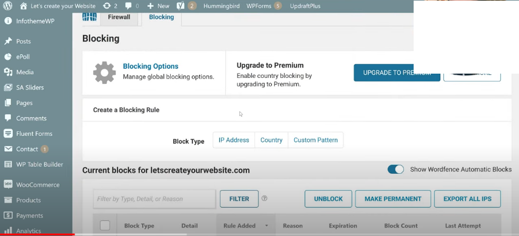Click the plus icon beside New
Image resolution: width=519 pixels, height=236 pixels.
coord(150,6)
